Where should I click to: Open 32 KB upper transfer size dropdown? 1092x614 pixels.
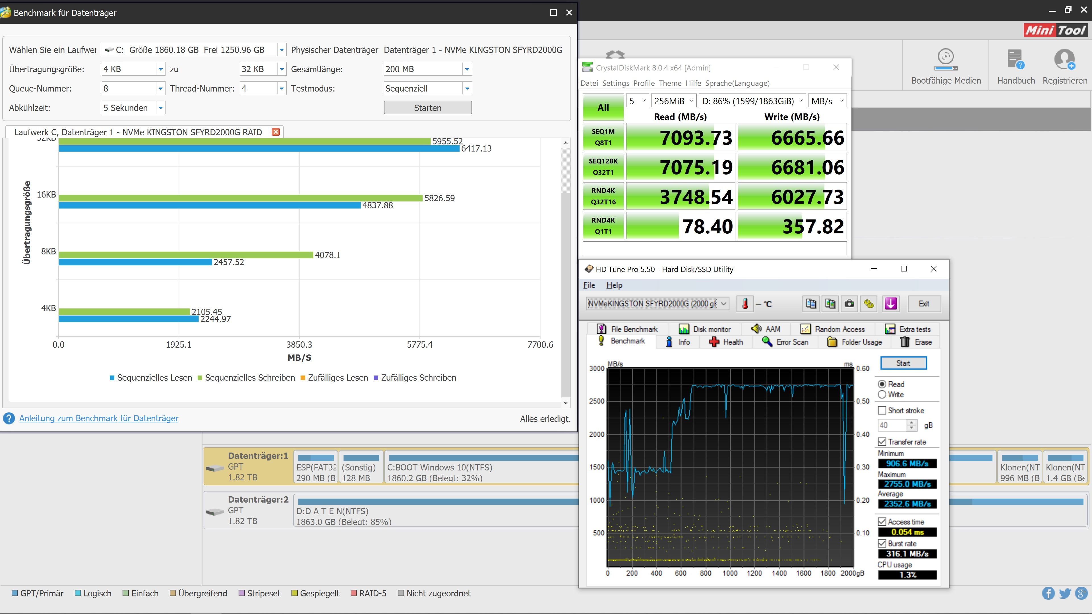(282, 69)
